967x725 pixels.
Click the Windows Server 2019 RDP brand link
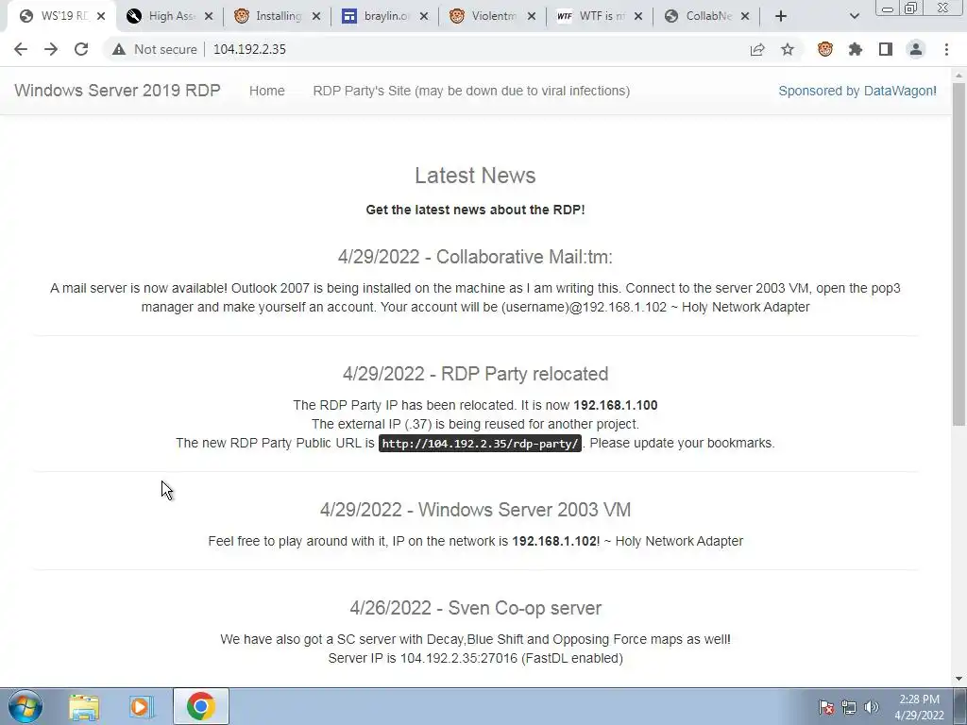tap(117, 91)
